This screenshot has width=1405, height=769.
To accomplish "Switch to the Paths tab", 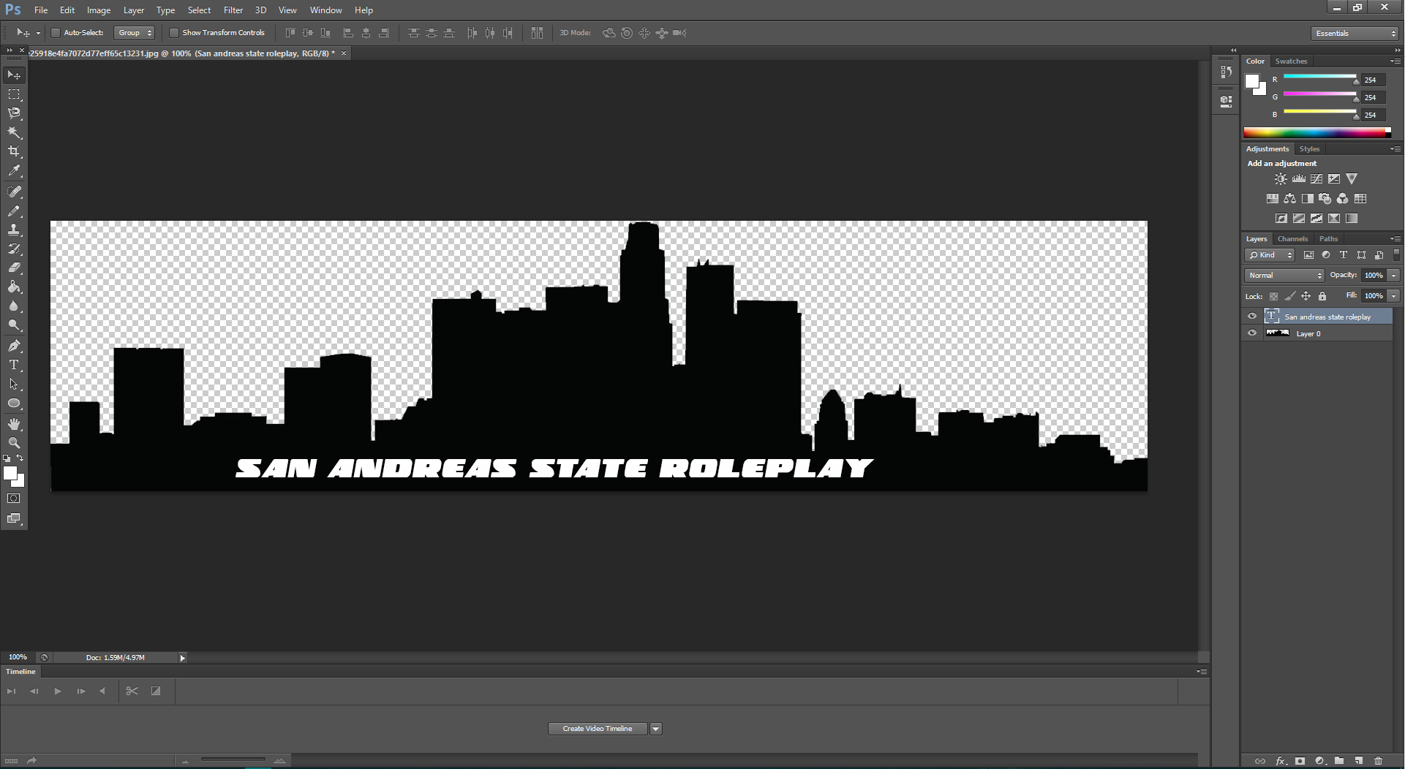I will (x=1328, y=239).
